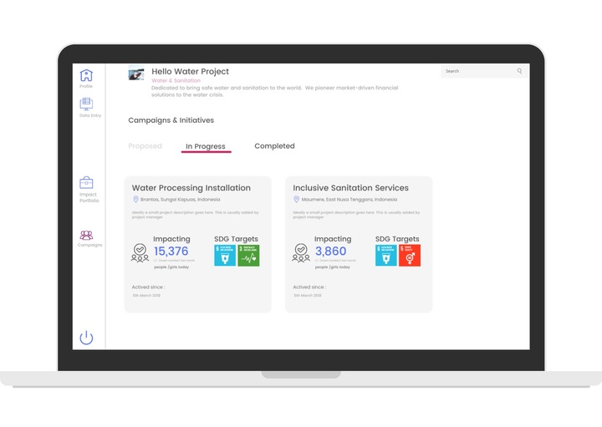Select green SDG 3 health target tile
The width and height of the screenshot is (602, 427).
(x=248, y=256)
